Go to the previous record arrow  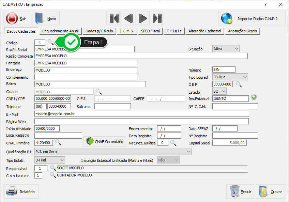[128, 18]
